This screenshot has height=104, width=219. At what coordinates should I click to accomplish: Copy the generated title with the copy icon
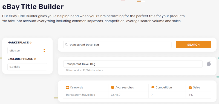[x=209, y=64]
